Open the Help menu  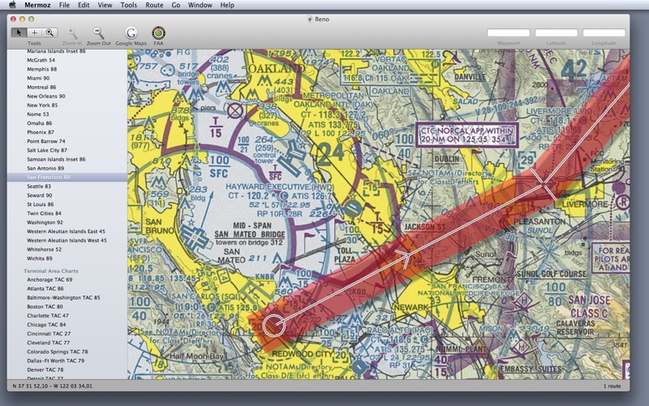pyautogui.click(x=227, y=5)
